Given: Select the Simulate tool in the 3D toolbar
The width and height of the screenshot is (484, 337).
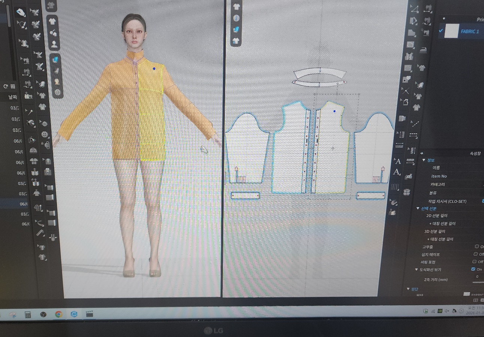Looking at the screenshot, I should tap(20, 12).
